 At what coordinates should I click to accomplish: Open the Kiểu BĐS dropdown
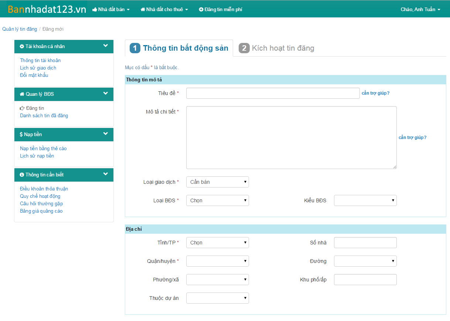click(x=365, y=200)
